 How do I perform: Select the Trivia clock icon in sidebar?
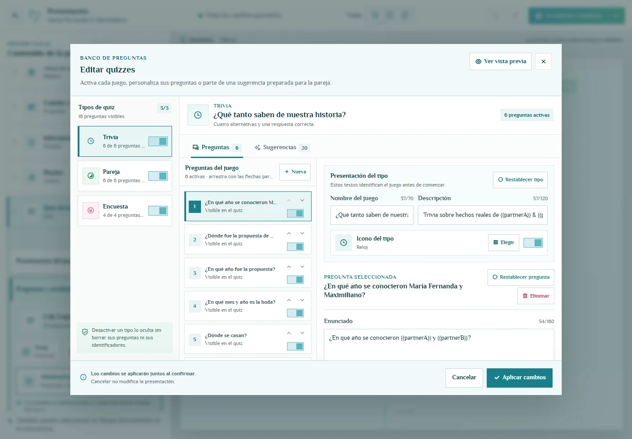click(91, 141)
